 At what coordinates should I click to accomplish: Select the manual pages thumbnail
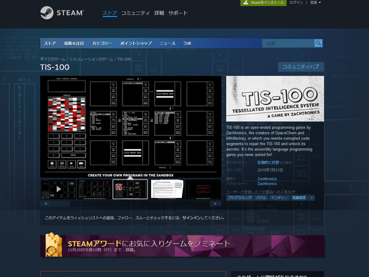(167, 189)
